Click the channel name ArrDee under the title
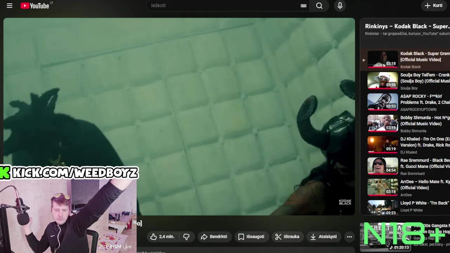This screenshot has height=253, width=450. [406, 195]
